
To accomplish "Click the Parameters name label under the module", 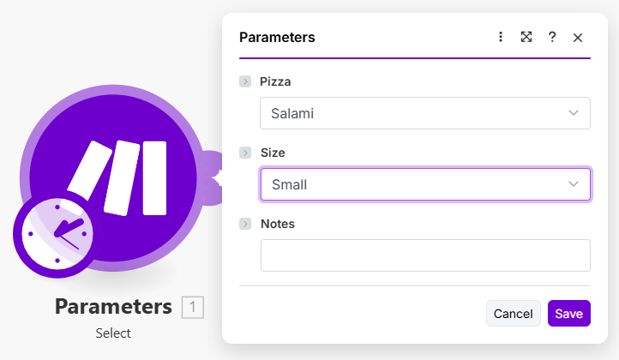I will tap(113, 307).
